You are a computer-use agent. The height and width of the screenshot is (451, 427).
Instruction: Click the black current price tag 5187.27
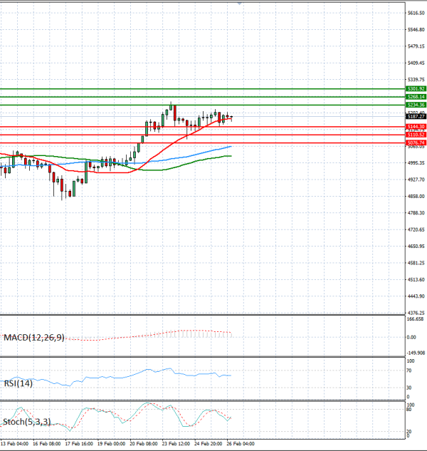[x=416, y=115]
